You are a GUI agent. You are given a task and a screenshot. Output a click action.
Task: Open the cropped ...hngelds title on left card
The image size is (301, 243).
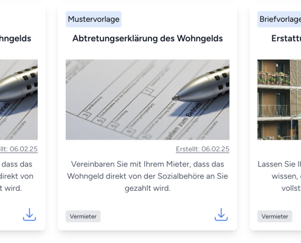click(15, 38)
